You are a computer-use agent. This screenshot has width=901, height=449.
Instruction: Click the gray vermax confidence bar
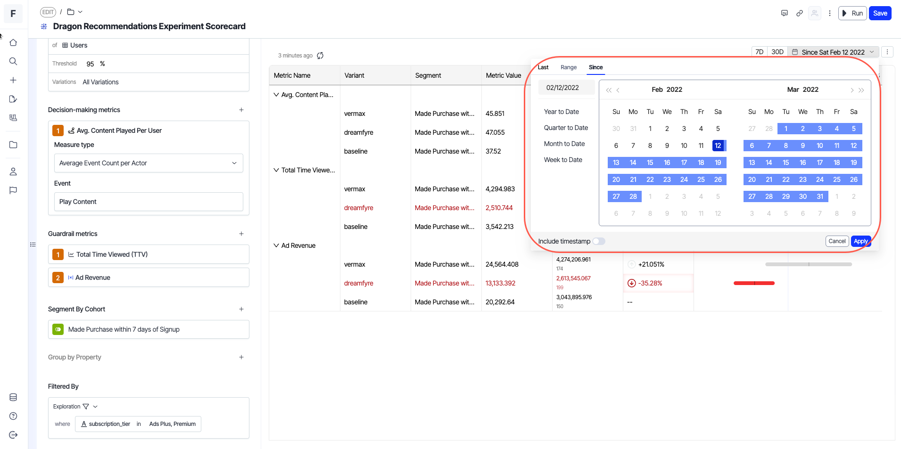(x=809, y=264)
